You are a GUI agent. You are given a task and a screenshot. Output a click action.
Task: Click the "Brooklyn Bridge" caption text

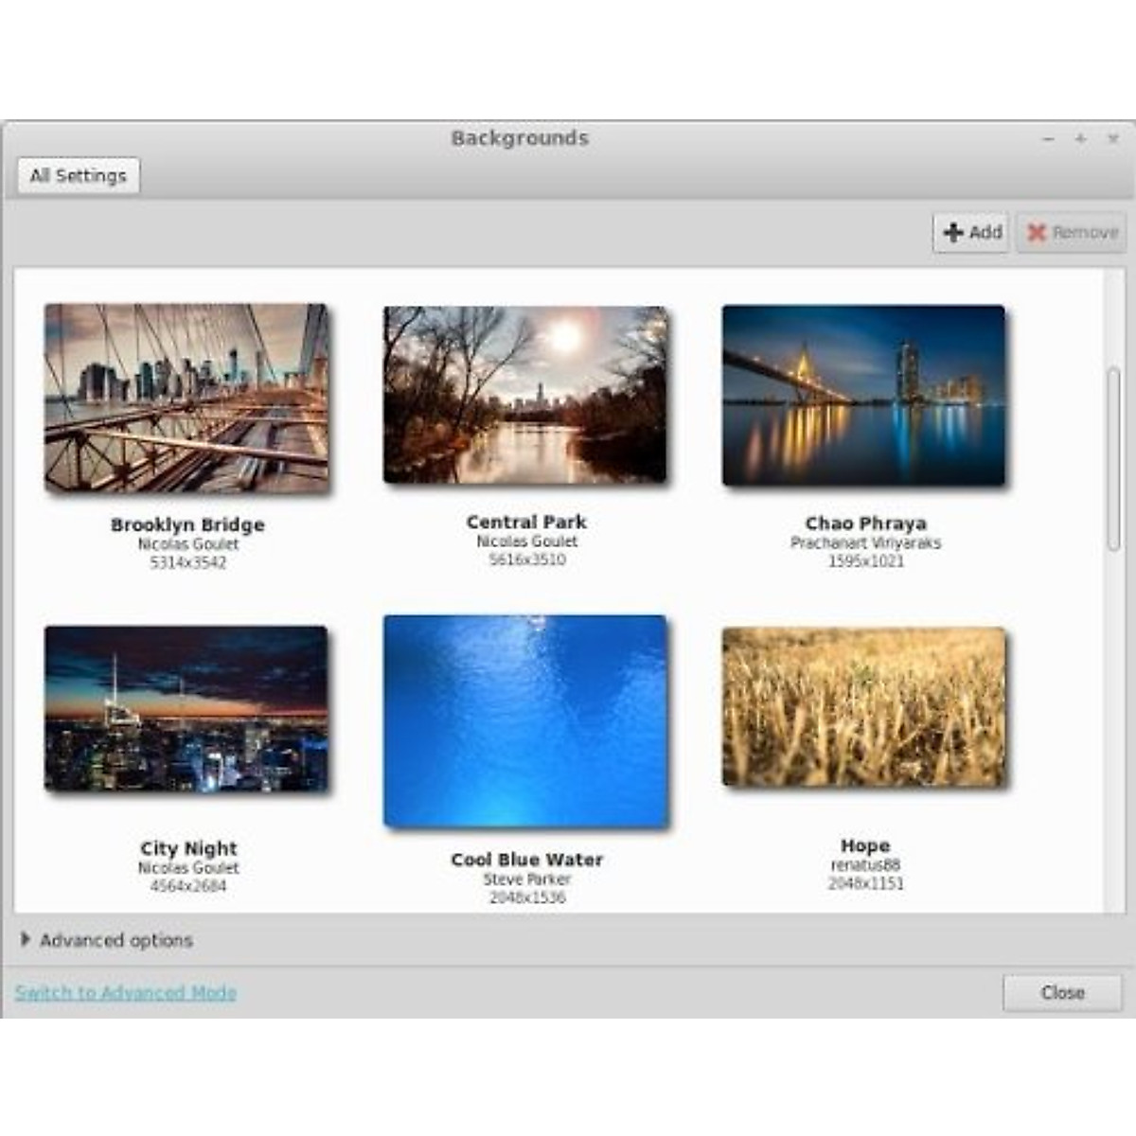click(x=187, y=524)
